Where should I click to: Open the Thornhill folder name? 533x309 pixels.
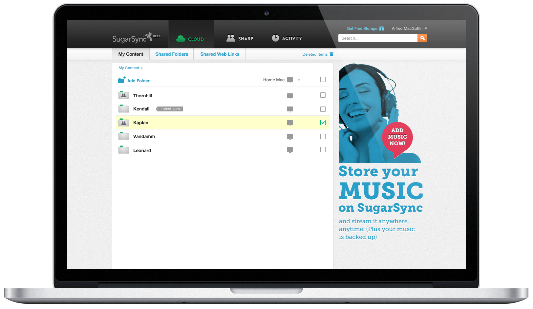[x=142, y=96]
